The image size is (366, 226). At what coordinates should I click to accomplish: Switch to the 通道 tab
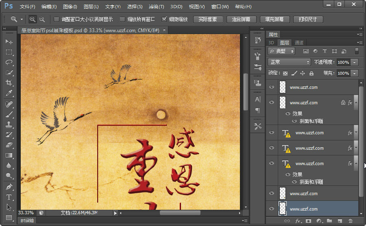(x=299, y=43)
